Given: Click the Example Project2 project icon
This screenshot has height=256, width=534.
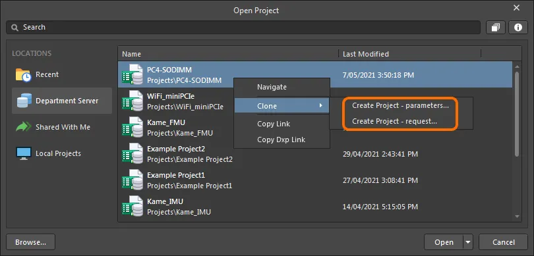Looking at the screenshot, I should coord(133,154).
